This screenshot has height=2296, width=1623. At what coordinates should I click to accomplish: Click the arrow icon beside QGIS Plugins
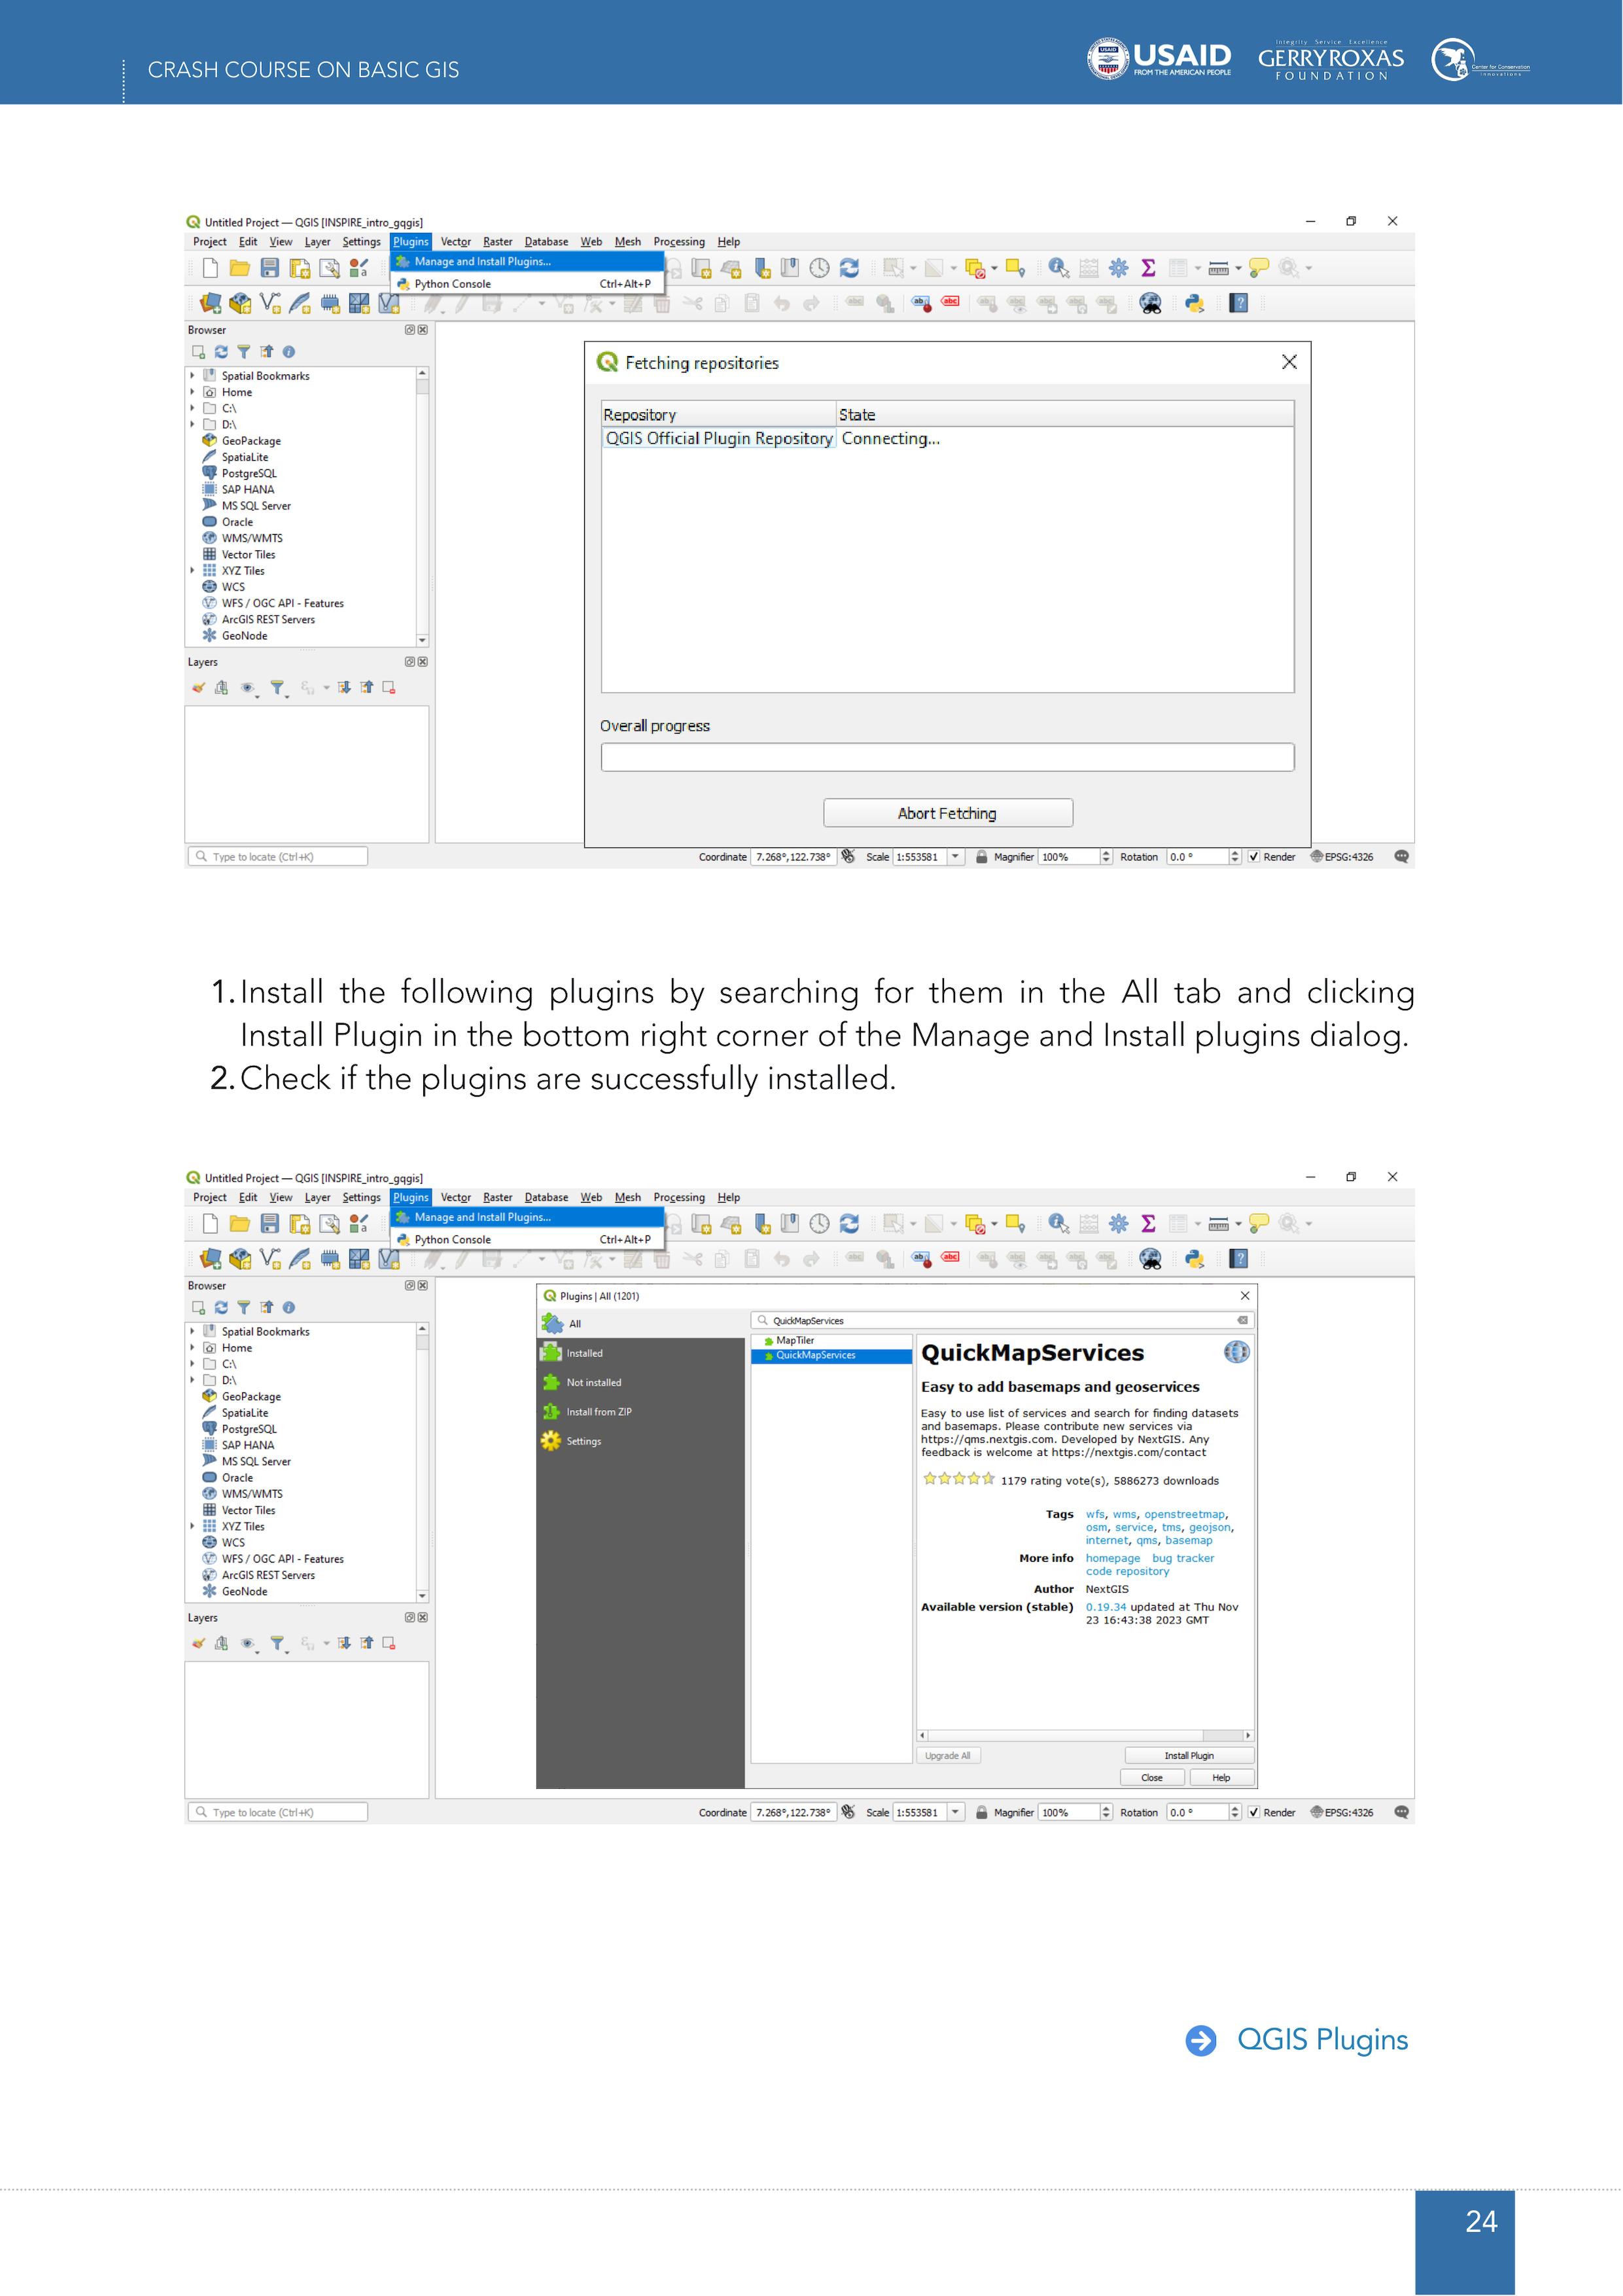[x=1201, y=2040]
